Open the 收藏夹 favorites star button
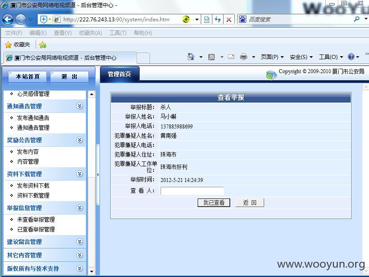 18,45
